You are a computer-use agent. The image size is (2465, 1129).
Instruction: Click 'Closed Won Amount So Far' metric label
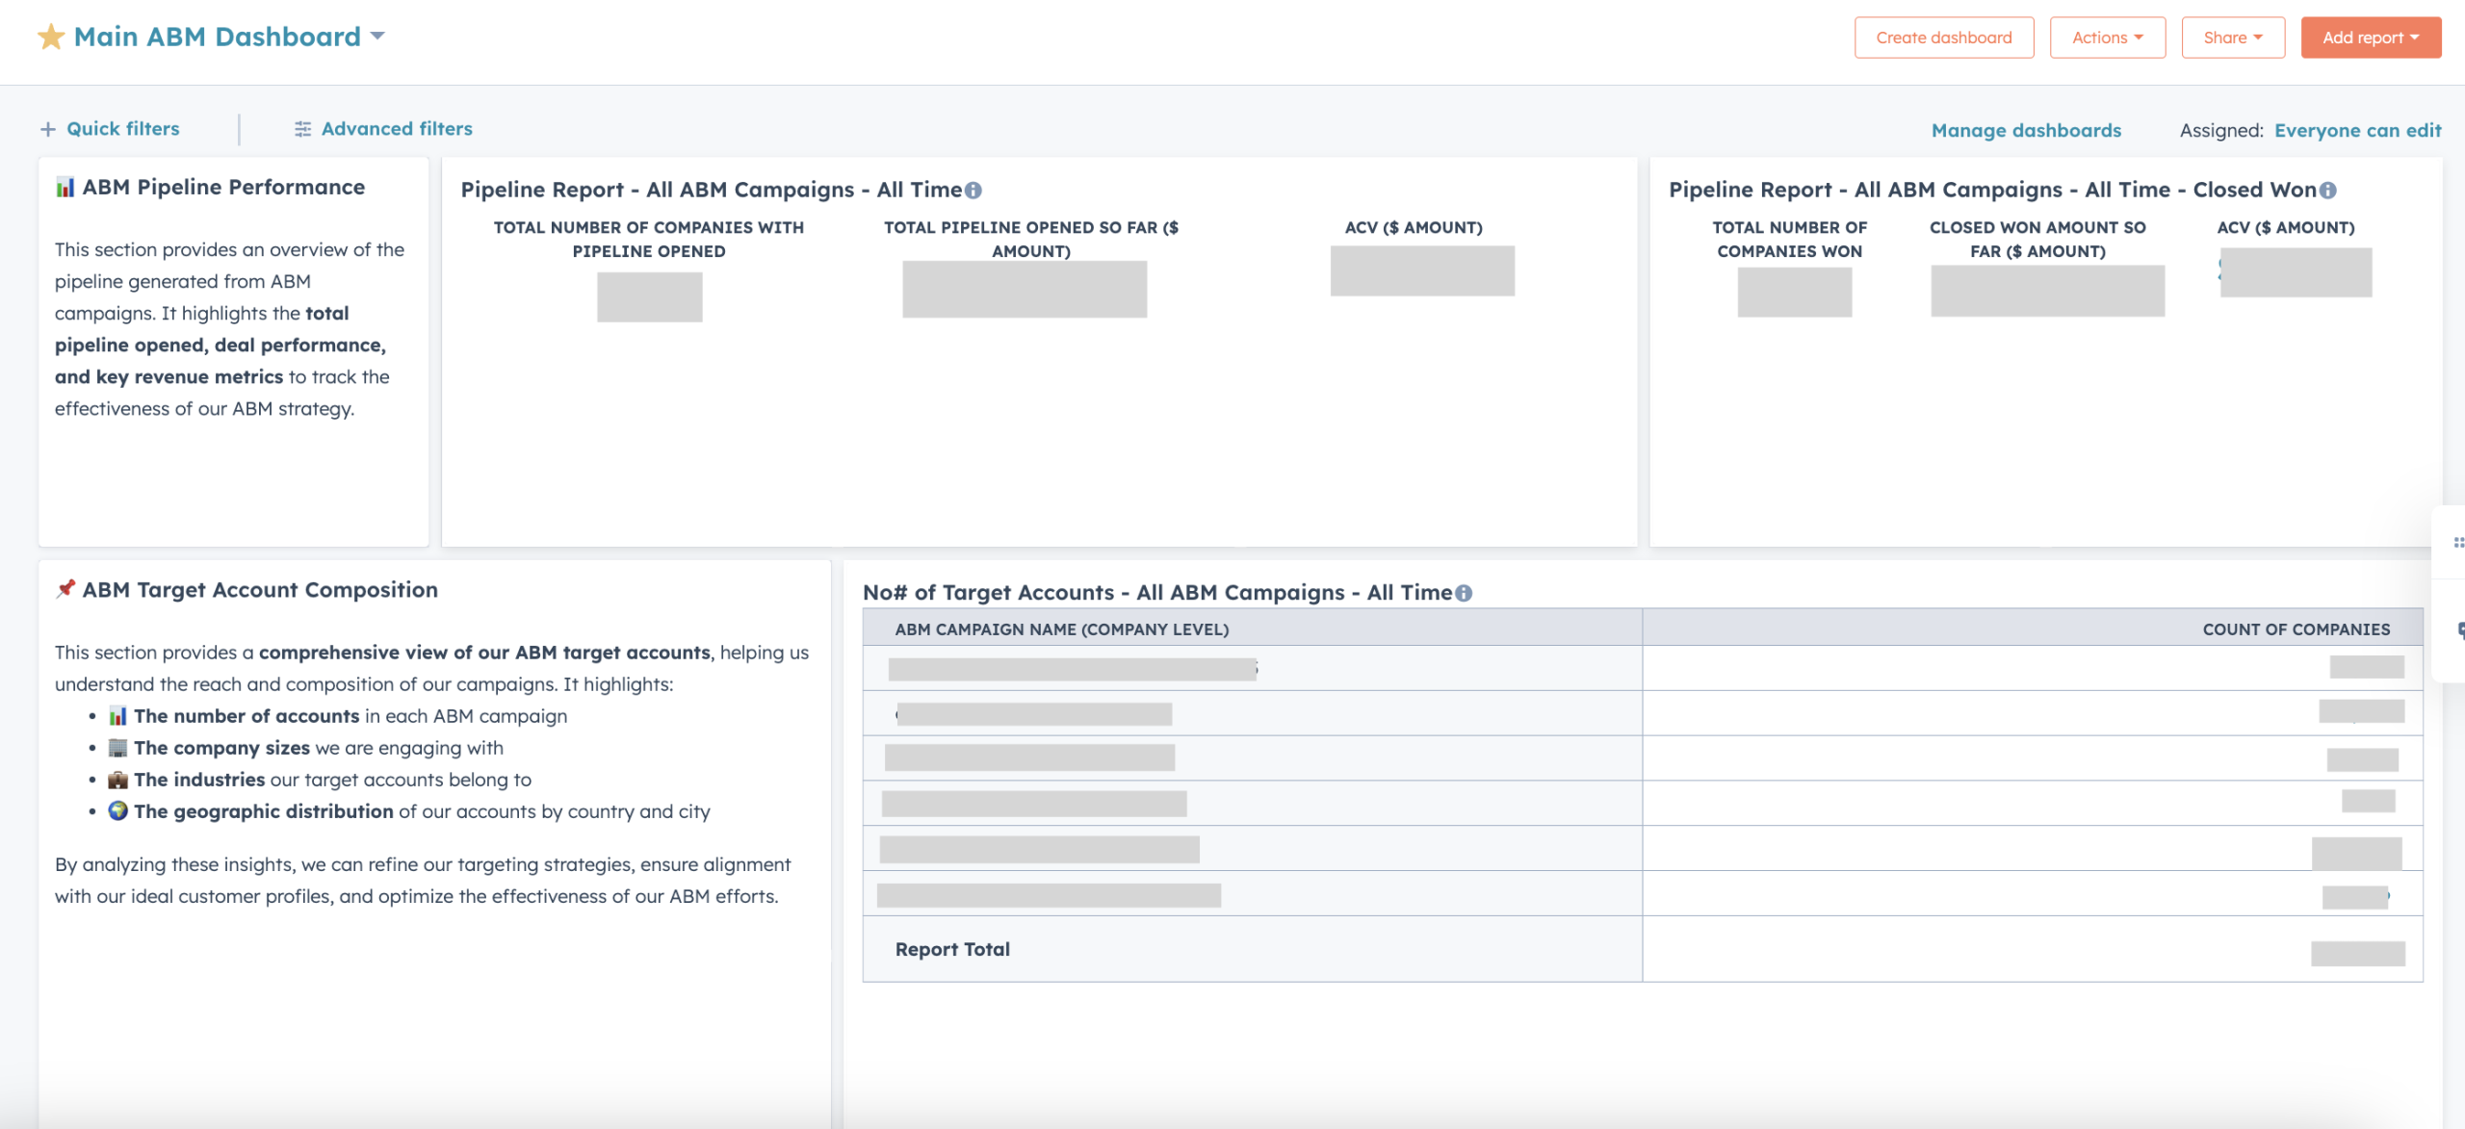tap(2037, 239)
